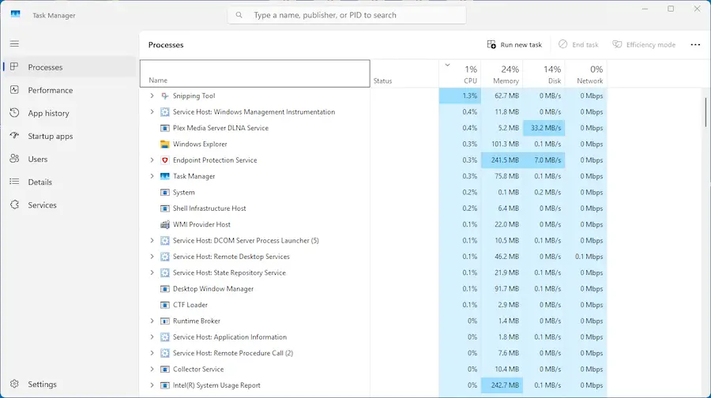Click the Snipping Tool process icon

click(164, 96)
